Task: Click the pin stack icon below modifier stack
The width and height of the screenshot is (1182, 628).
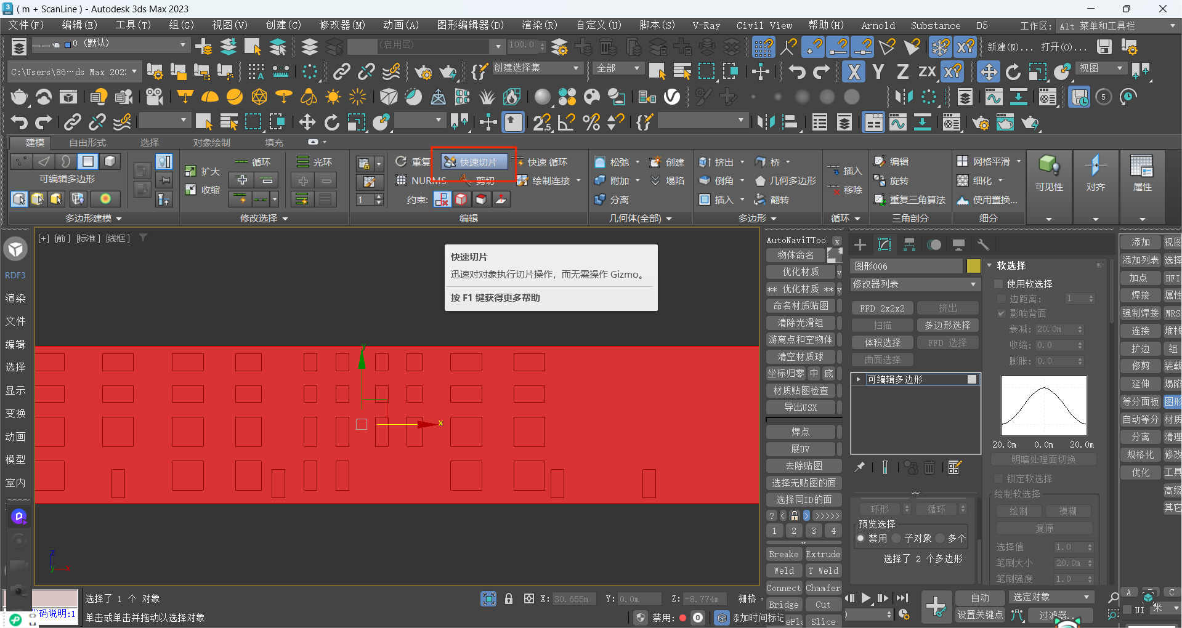Action: pos(860,467)
